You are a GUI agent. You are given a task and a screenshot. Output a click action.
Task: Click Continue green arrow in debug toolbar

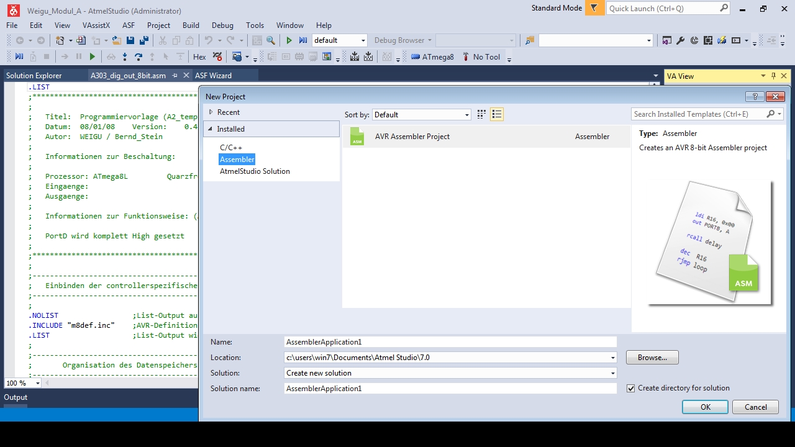pyautogui.click(x=93, y=56)
